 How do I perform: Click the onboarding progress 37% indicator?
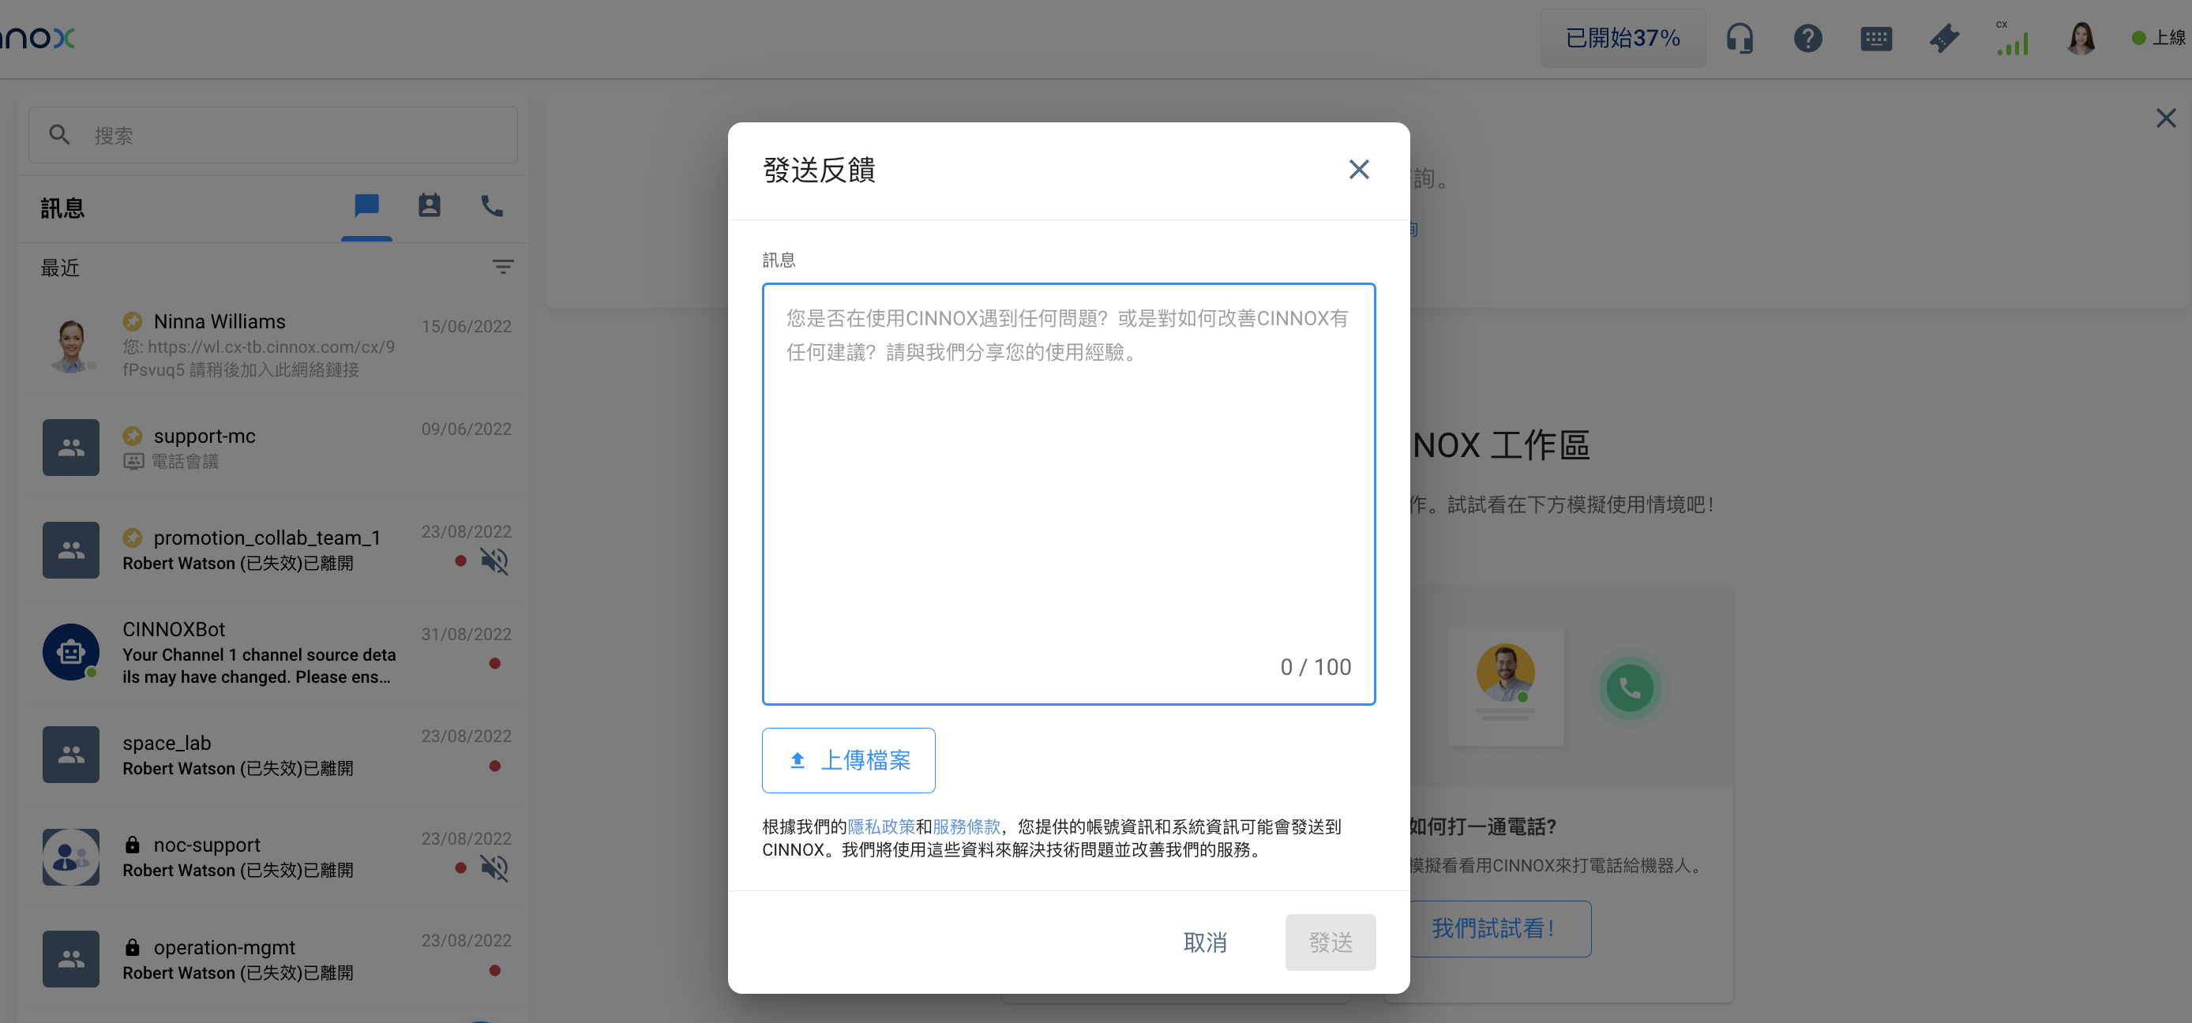coord(1622,38)
